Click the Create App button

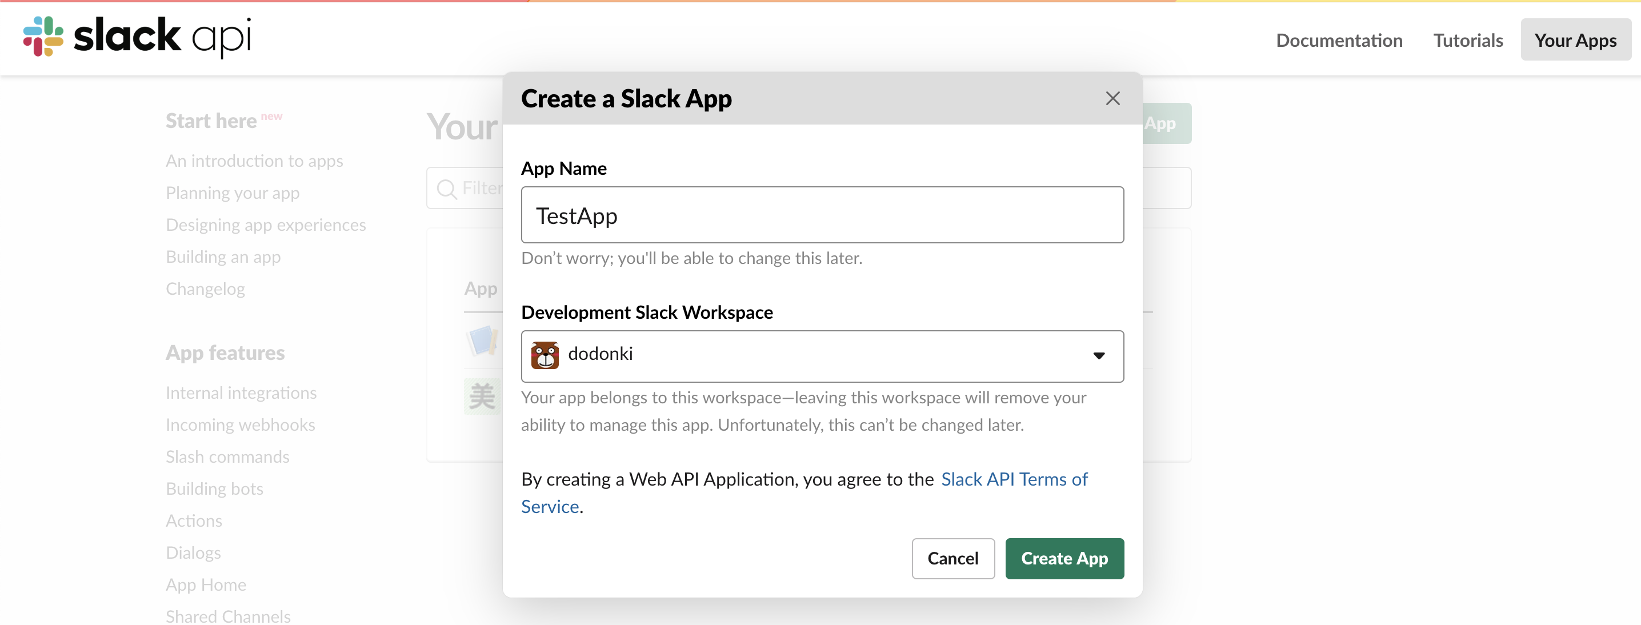(1064, 558)
